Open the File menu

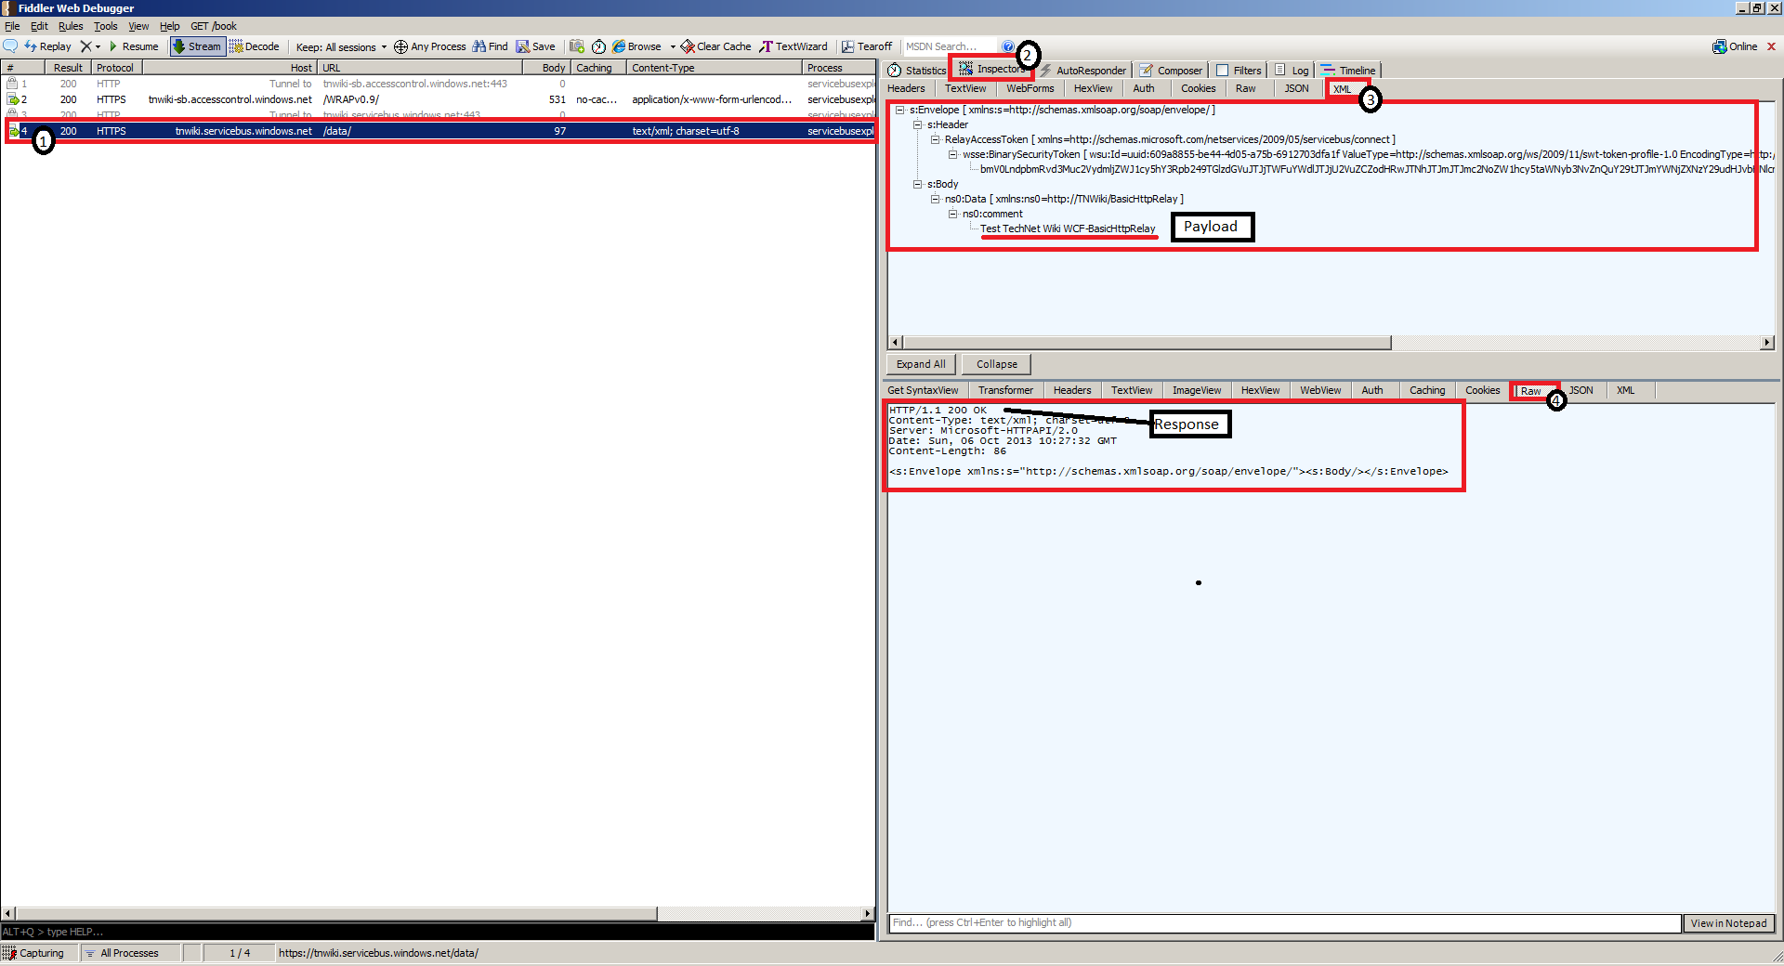12,26
